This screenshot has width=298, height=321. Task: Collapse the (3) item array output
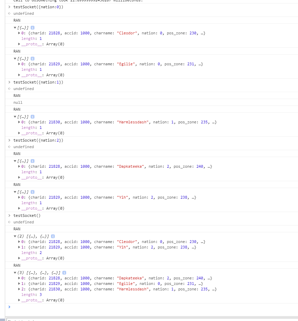15,273
